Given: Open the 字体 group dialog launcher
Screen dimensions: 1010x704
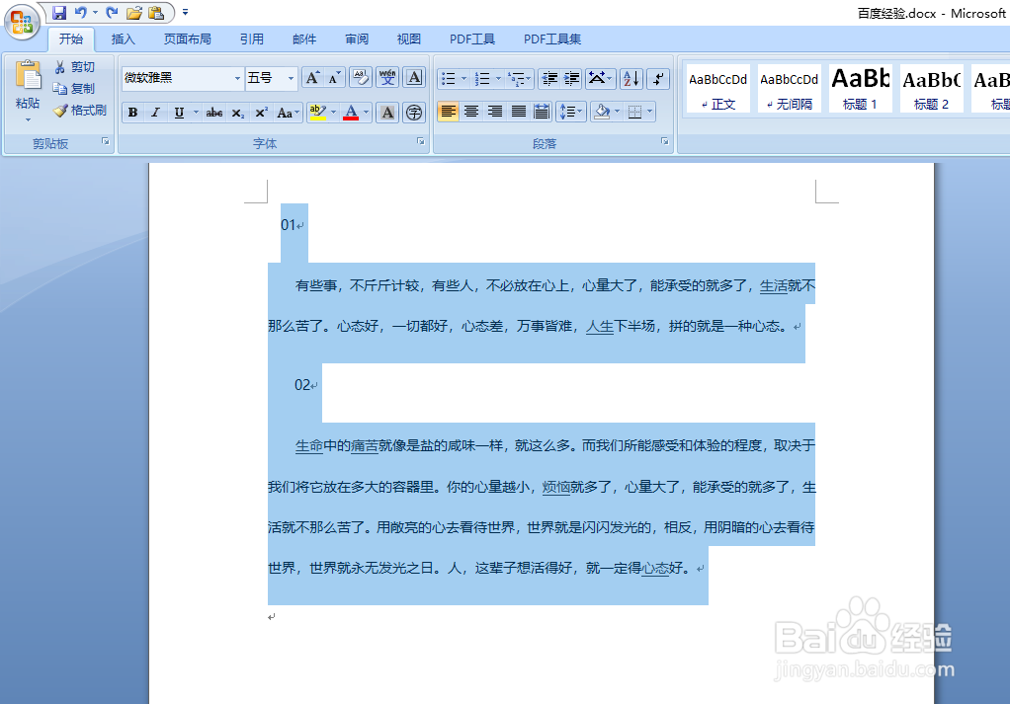Looking at the screenshot, I should pos(419,143).
